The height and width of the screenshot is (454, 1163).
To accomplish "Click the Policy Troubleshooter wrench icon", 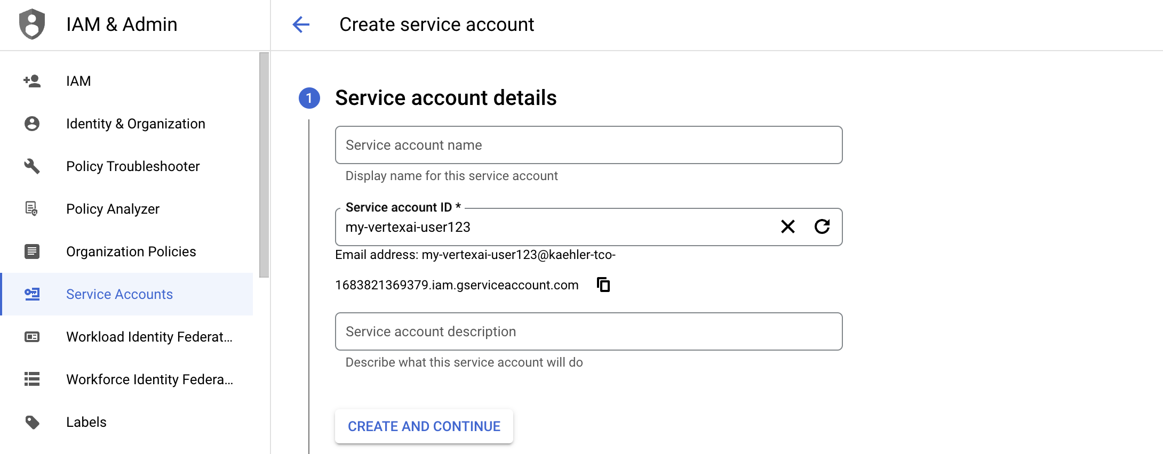I will pyautogui.click(x=32, y=166).
